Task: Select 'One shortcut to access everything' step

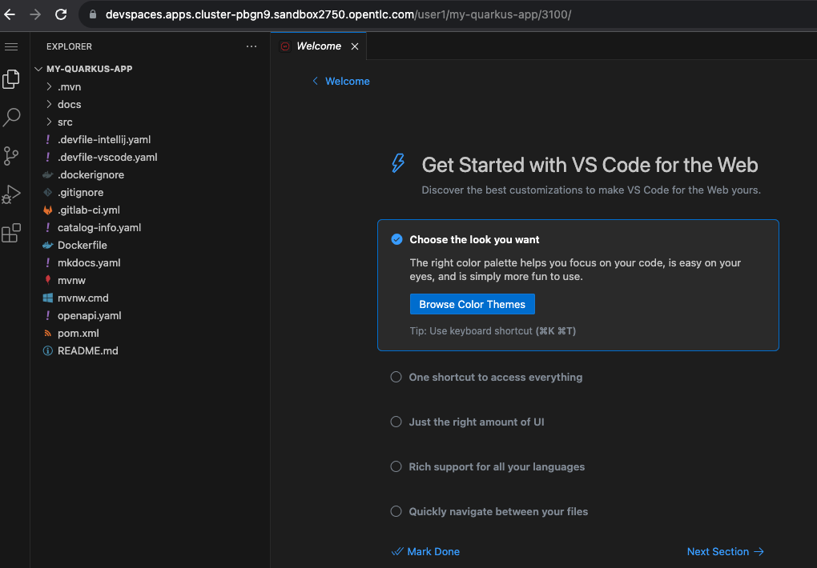Action: (x=495, y=377)
